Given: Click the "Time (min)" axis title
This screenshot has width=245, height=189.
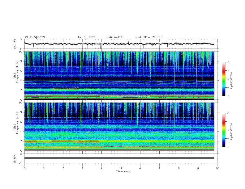Looking at the screenshot, I should [x=124, y=171].
